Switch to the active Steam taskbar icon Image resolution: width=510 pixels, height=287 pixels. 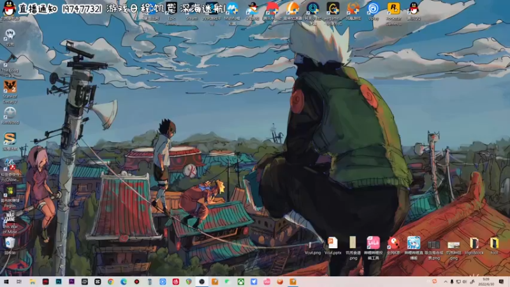[x=201, y=282]
